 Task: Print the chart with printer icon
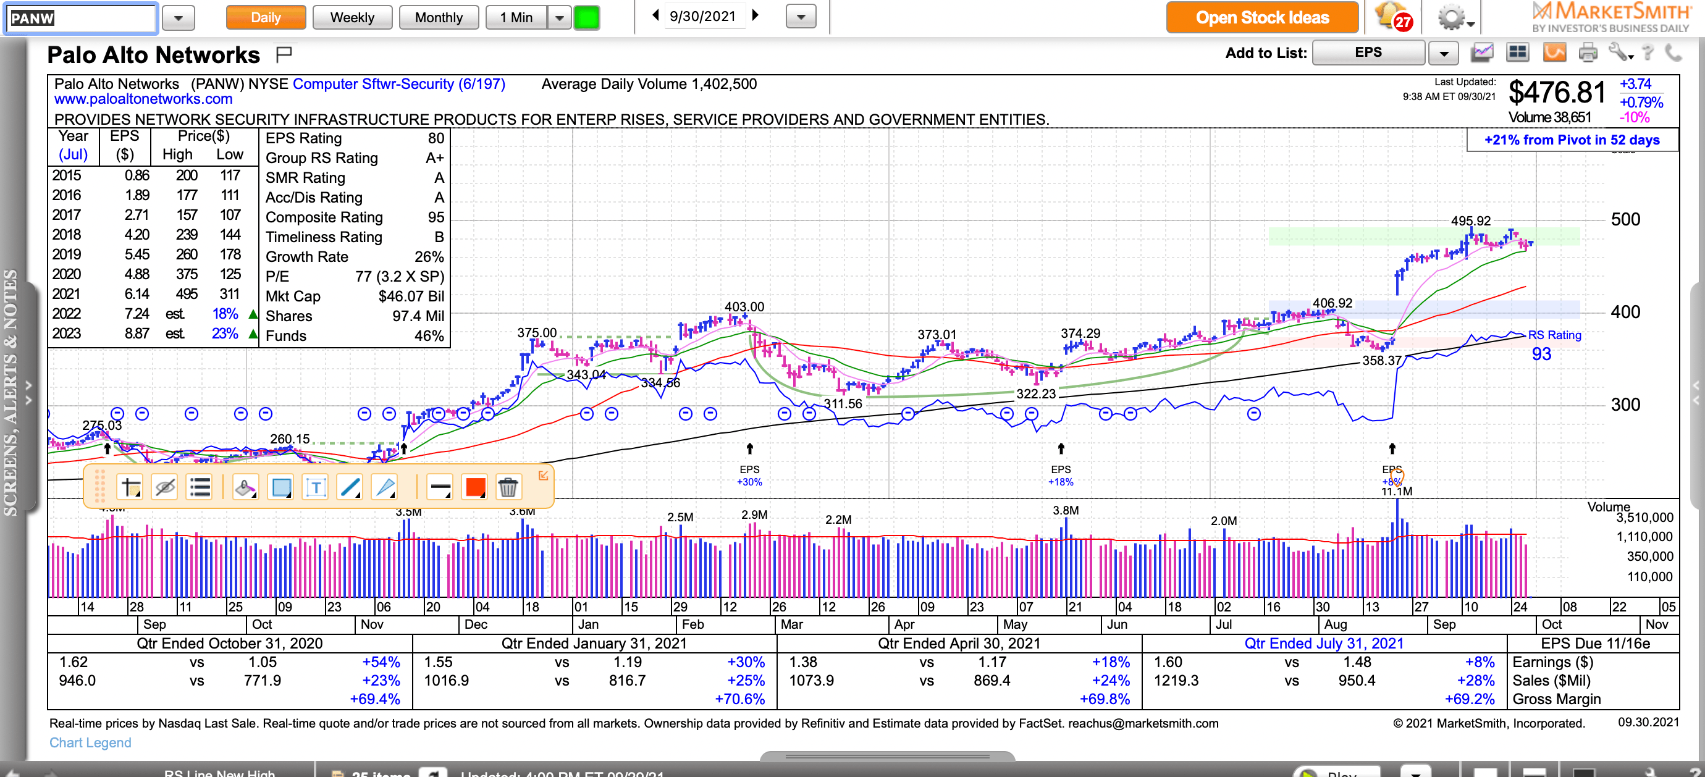(x=1587, y=52)
